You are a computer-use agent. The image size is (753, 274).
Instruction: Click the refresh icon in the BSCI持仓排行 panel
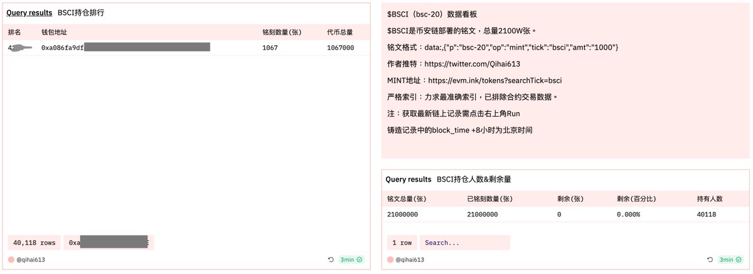click(331, 260)
